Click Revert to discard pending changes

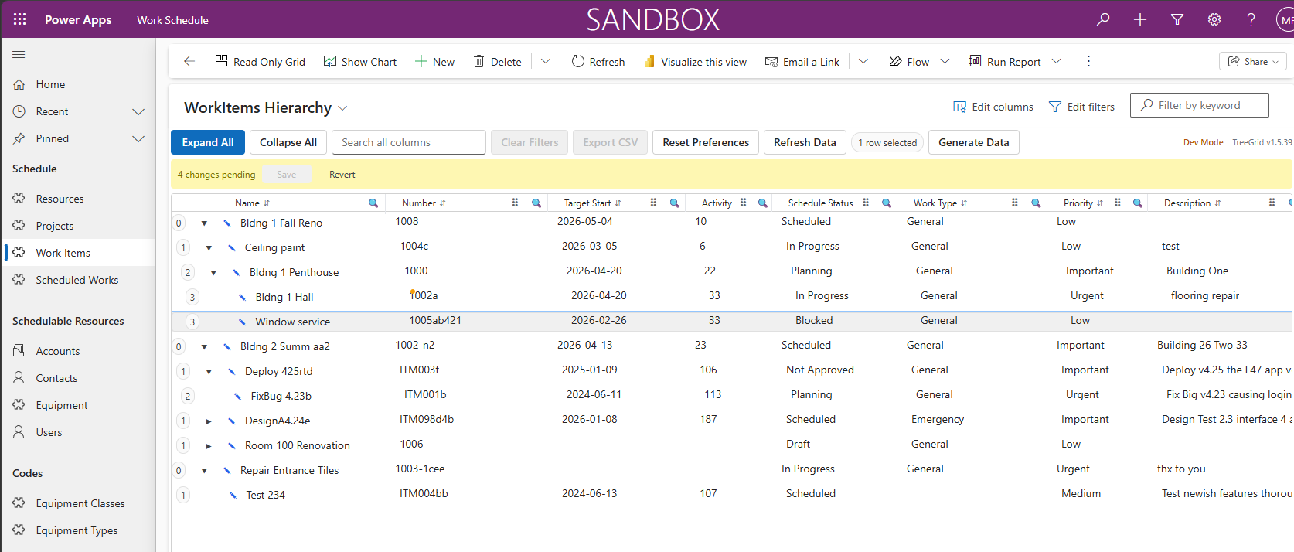point(342,175)
